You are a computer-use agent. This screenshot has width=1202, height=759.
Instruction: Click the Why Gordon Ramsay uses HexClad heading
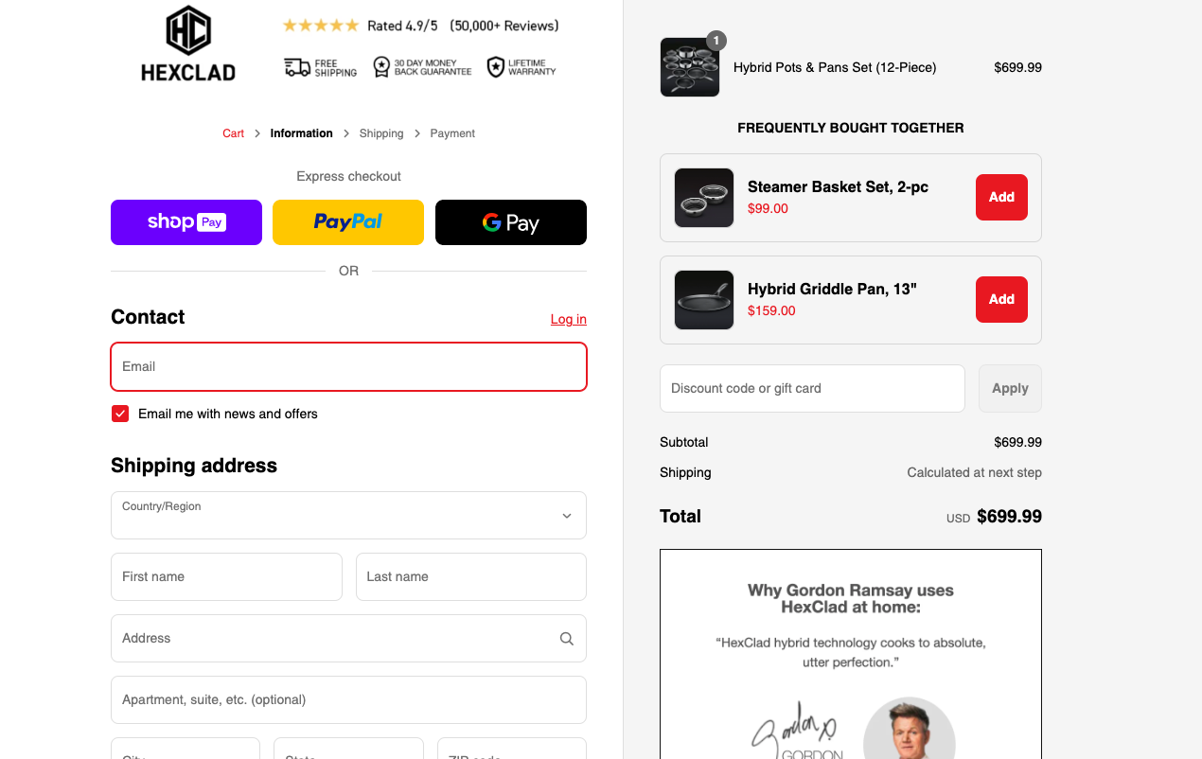pyautogui.click(x=851, y=598)
